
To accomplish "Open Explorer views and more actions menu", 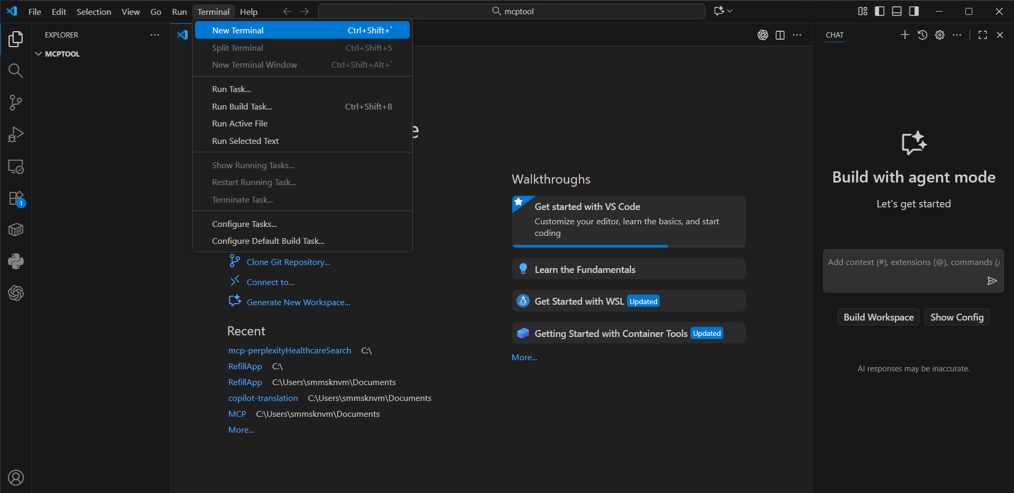I will tap(154, 35).
